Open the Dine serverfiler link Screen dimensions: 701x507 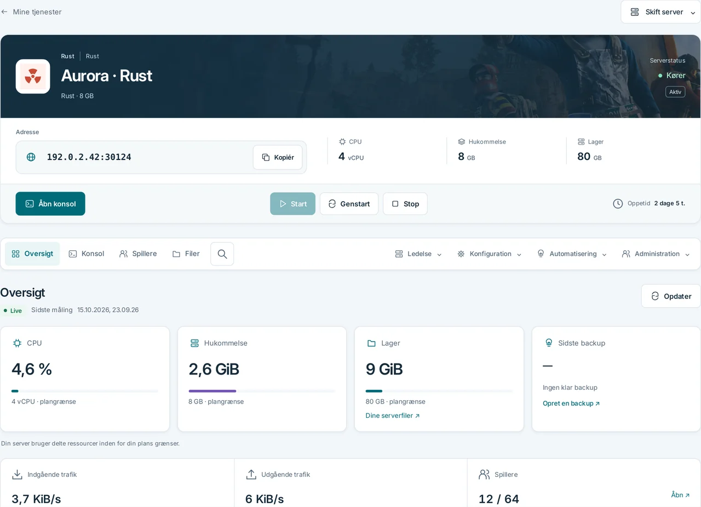pos(393,416)
